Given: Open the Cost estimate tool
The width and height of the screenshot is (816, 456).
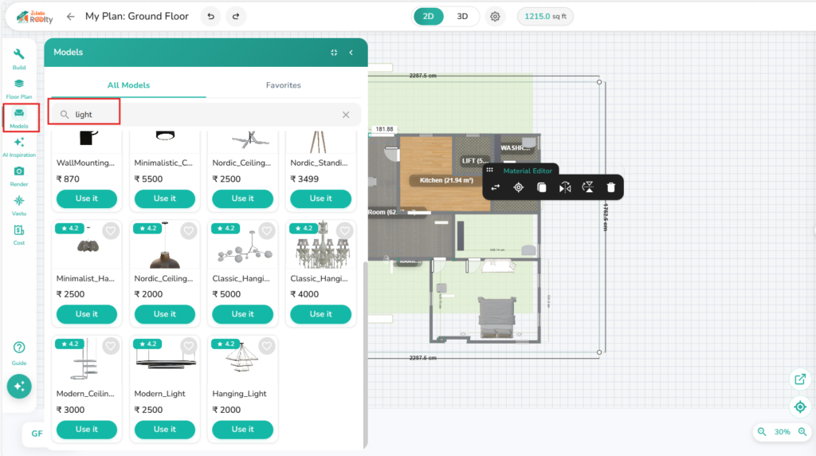Looking at the screenshot, I should coord(19,234).
